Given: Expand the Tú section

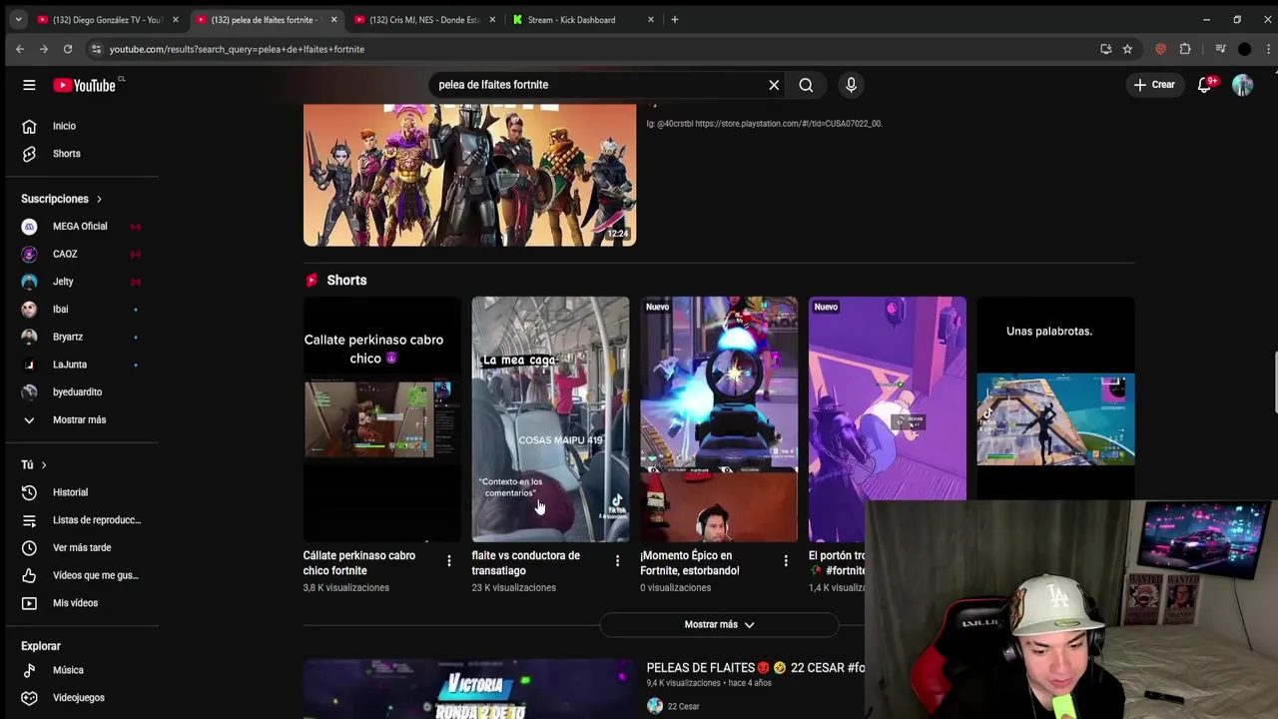Looking at the screenshot, I should (x=34, y=464).
